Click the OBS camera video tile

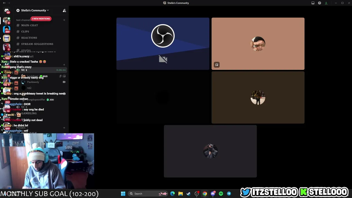coord(163,44)
